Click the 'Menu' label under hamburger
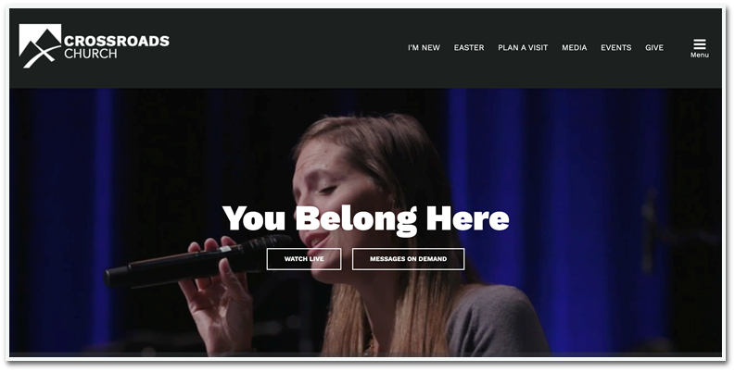735x372 pixels. pos(700,56)
